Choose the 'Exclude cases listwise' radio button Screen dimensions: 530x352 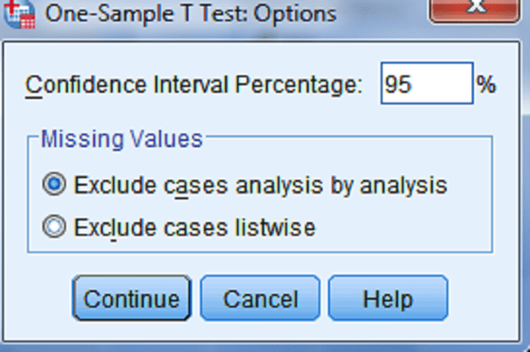pyautogui.click(x=54, y=226)
